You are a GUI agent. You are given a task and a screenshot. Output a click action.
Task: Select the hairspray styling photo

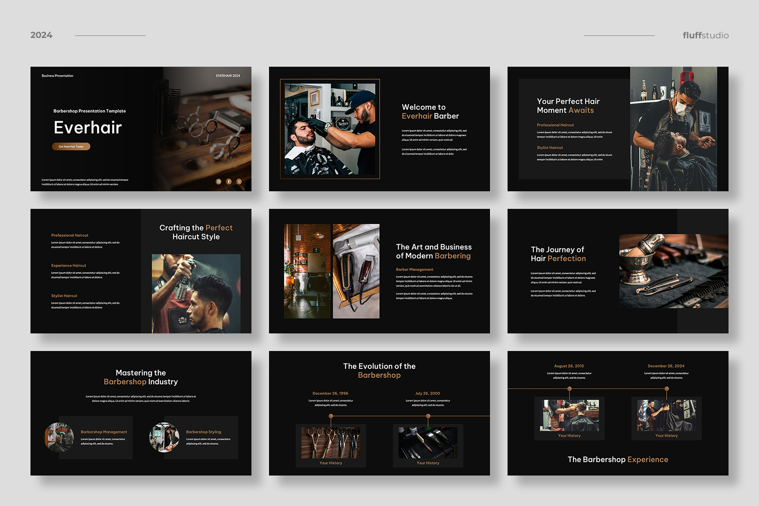click(196, 293)
